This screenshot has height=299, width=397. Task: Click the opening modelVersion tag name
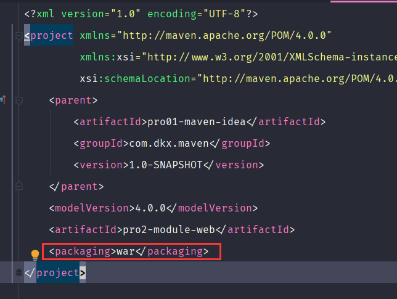coord(92,208)
